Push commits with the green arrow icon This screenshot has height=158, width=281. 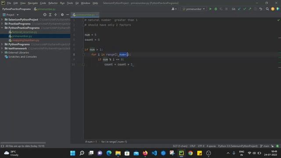pos(250,9)
